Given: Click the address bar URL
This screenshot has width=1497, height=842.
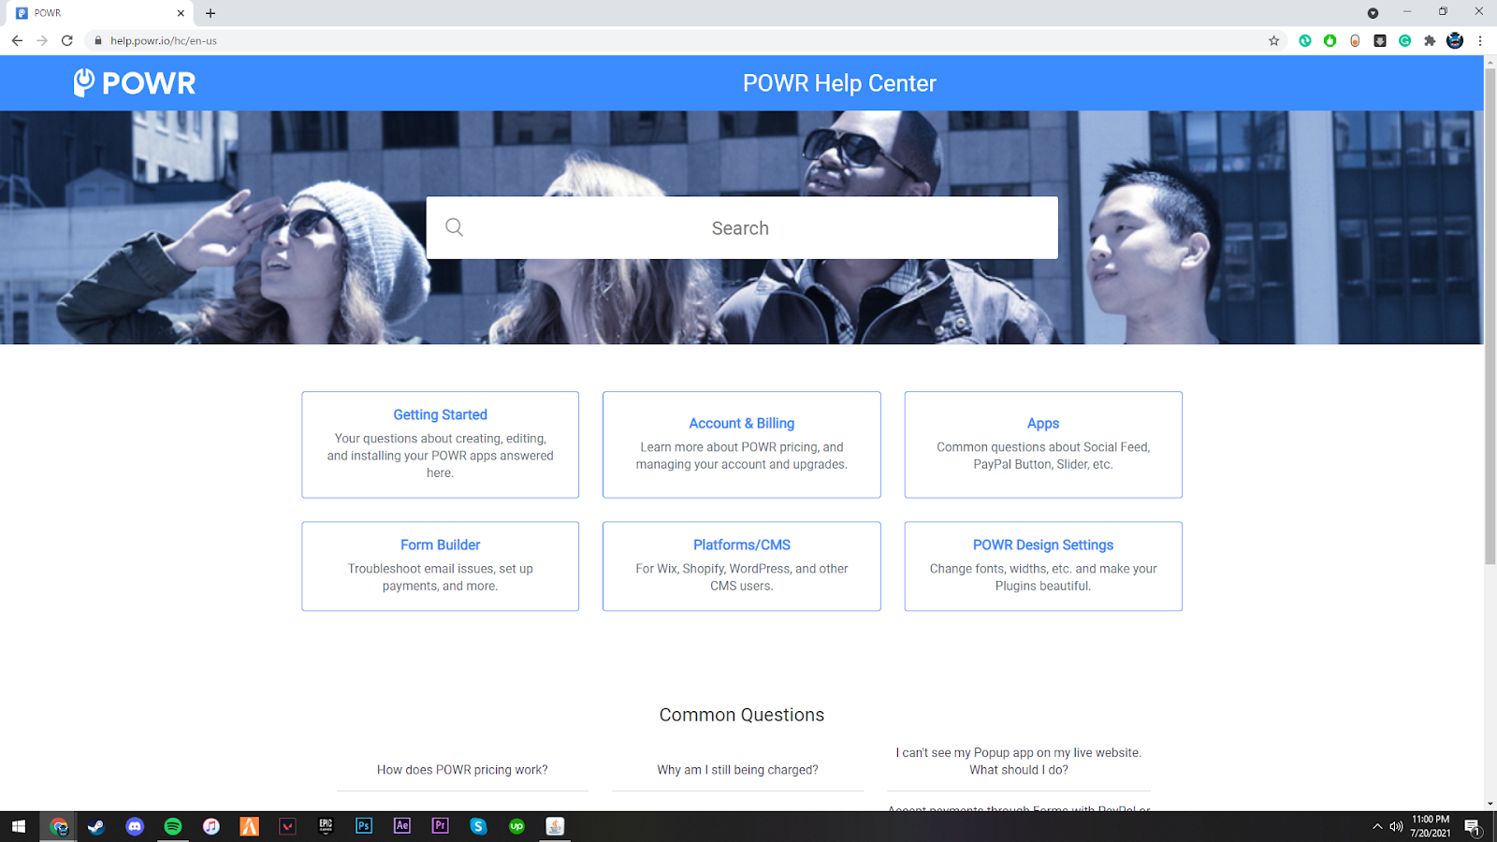Looking at the screenshot, I should [164, 41].
